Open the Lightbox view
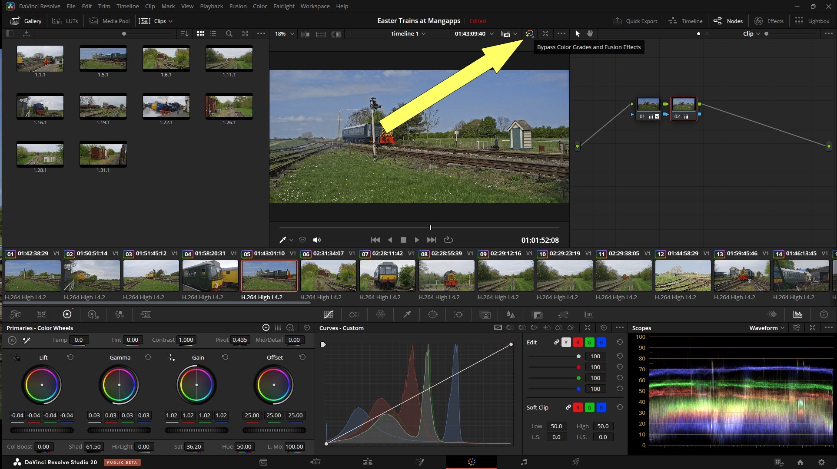This screenshot has height=469, width=837. point(812,21)
